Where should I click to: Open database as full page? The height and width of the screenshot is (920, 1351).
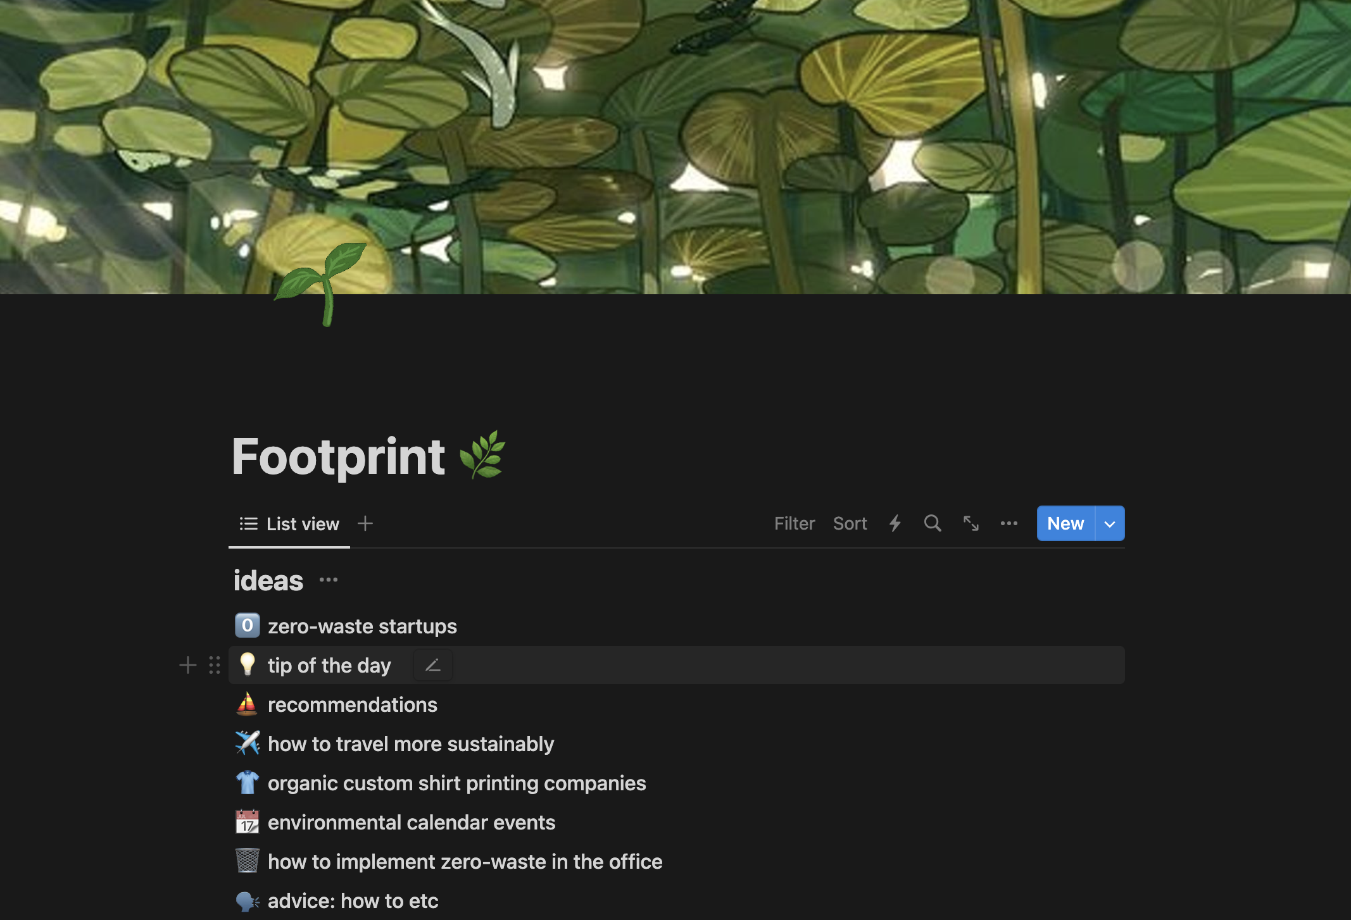(971, 523)
